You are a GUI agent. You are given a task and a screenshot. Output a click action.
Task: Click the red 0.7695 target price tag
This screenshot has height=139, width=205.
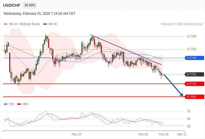click(194, 97)
